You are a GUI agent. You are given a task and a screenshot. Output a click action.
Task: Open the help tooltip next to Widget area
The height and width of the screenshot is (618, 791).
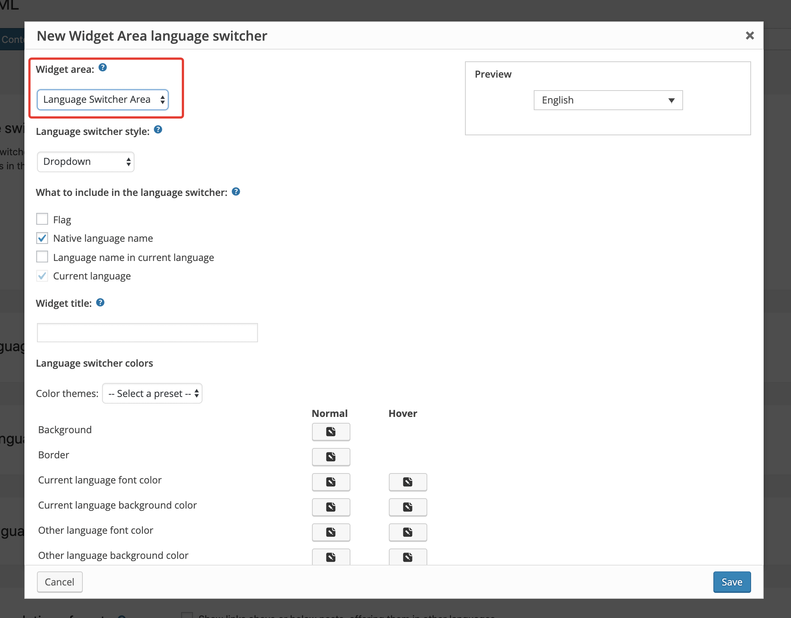click(103, 67)
